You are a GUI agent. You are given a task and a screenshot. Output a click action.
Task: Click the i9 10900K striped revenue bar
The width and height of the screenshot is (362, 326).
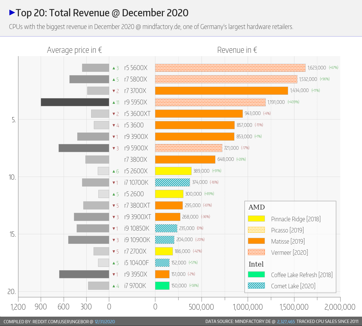(x=165, y=240)
